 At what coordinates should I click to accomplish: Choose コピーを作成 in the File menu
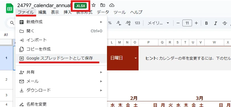tap(61, 49)
